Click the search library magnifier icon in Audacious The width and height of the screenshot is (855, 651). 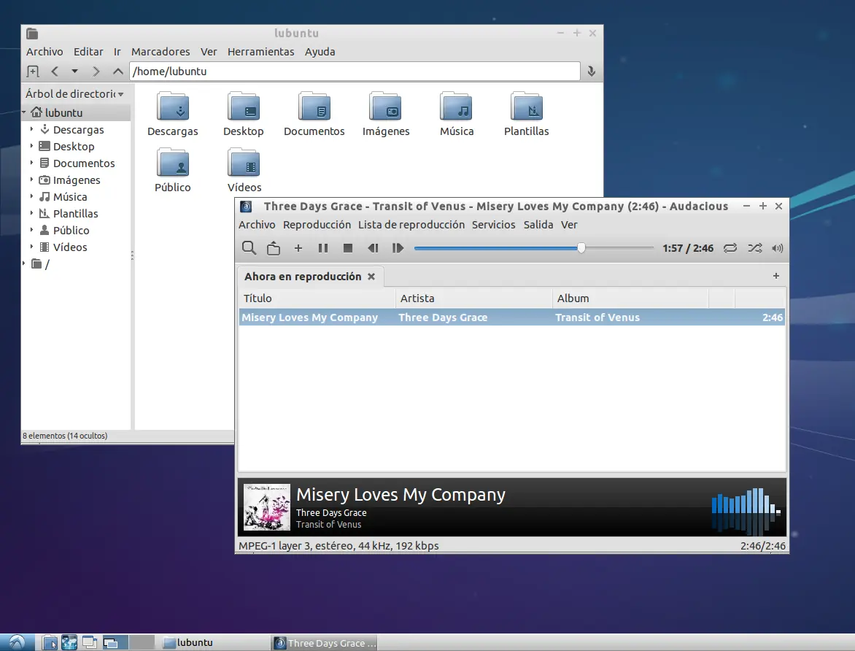(249, 248)
